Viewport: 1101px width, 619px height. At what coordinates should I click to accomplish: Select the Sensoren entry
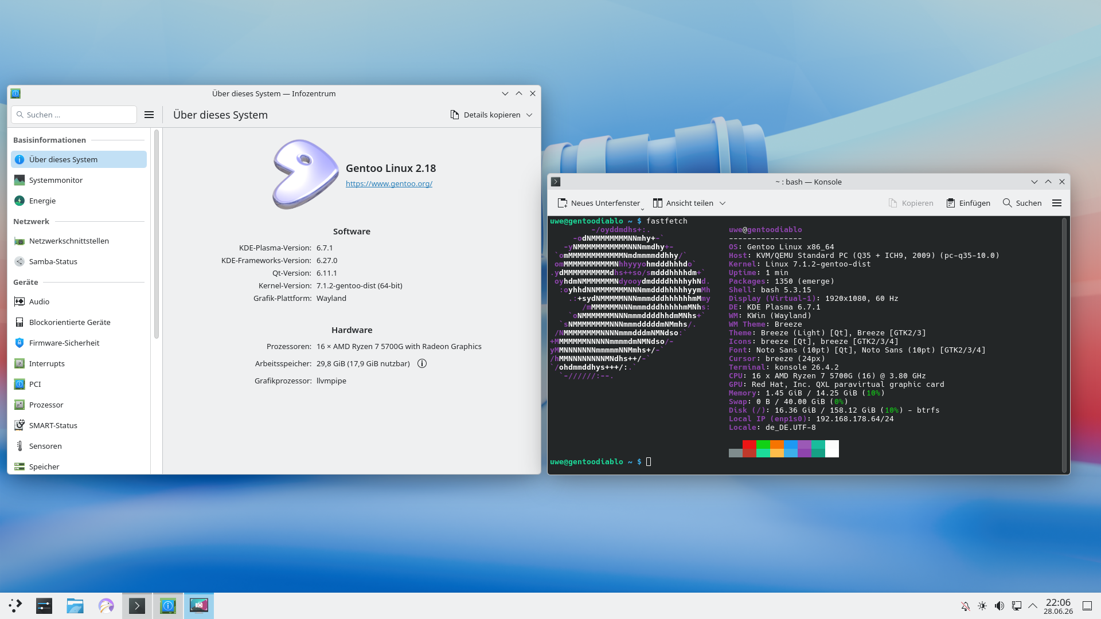pos(79,446)
